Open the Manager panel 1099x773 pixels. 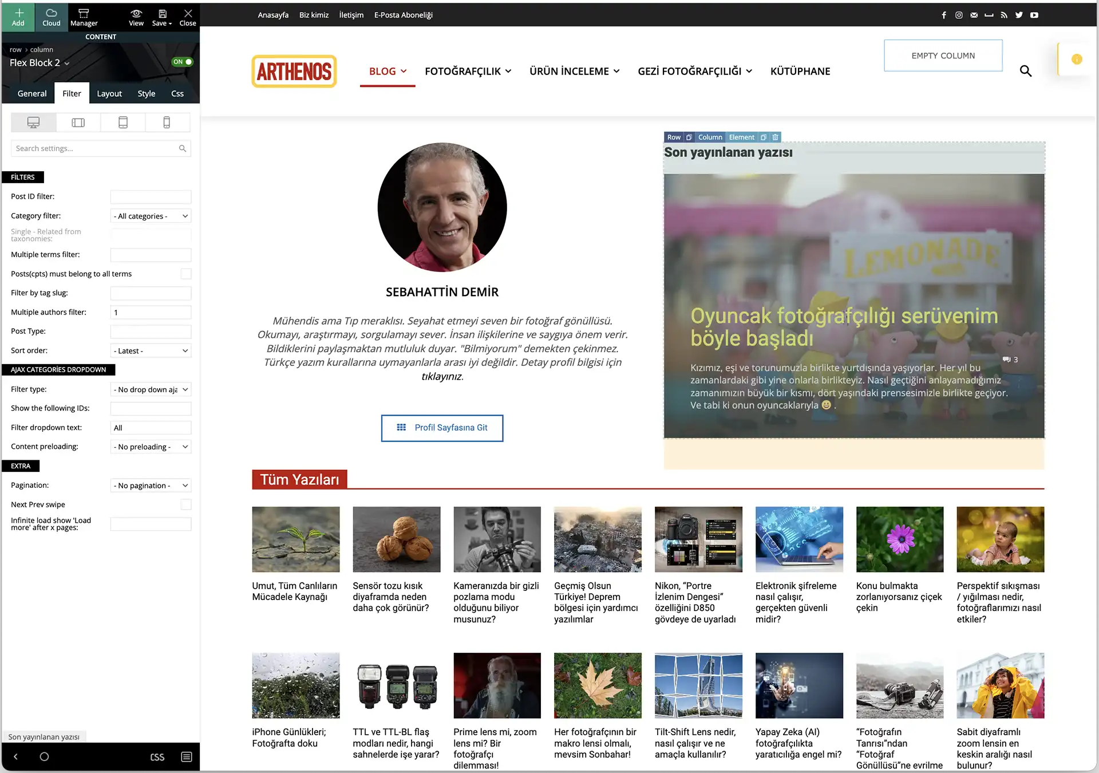tap(84, 17)
